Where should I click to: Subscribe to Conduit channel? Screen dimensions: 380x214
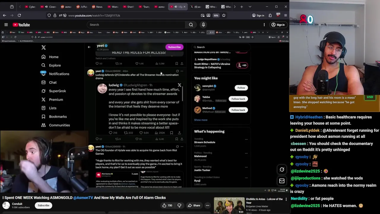click(43, 205)
